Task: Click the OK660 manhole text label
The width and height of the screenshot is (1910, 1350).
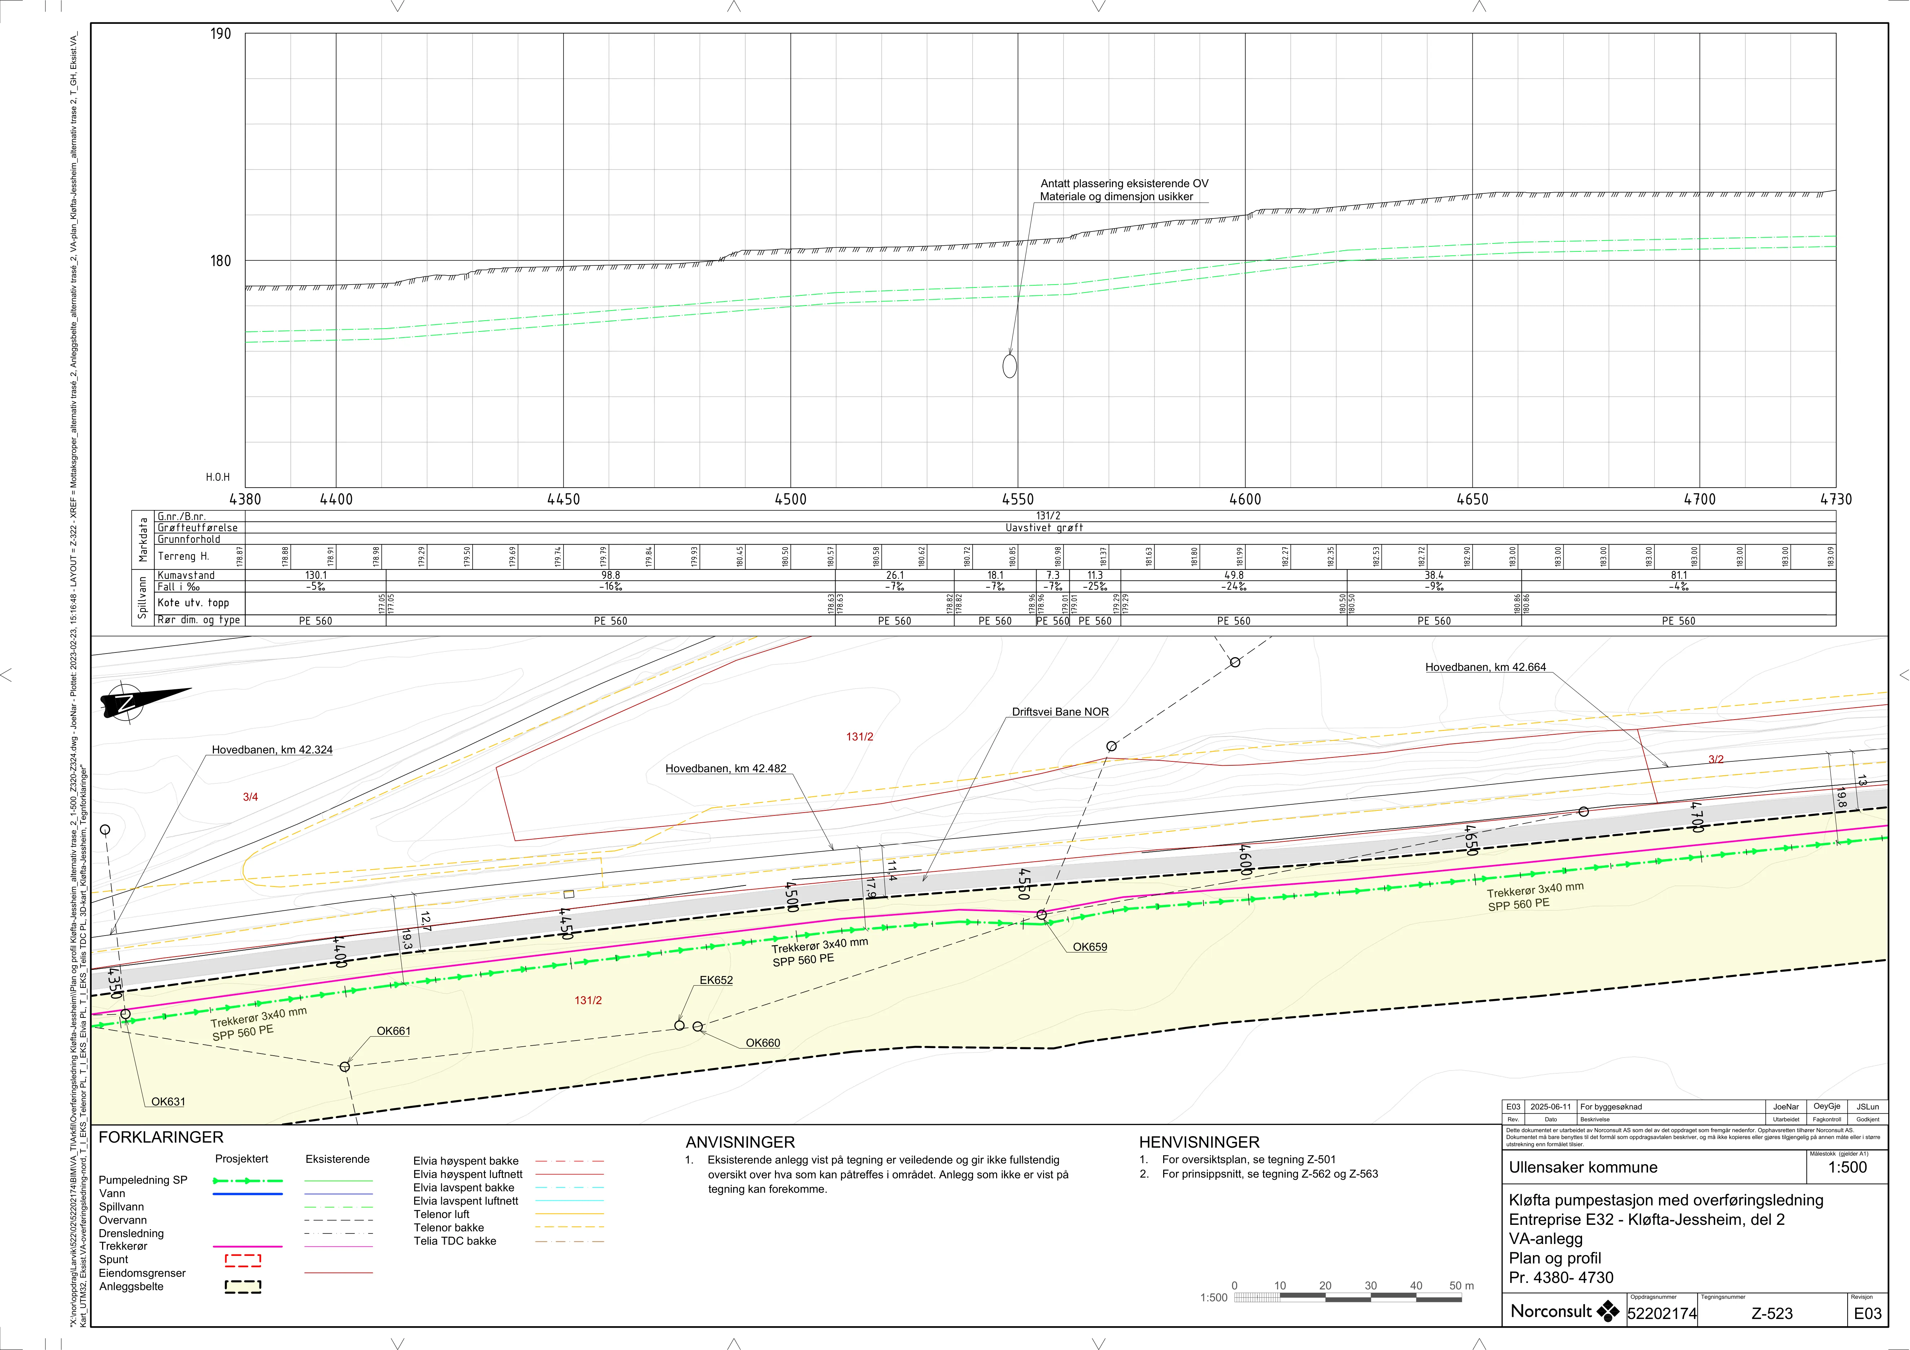Action: [763, 1043]
